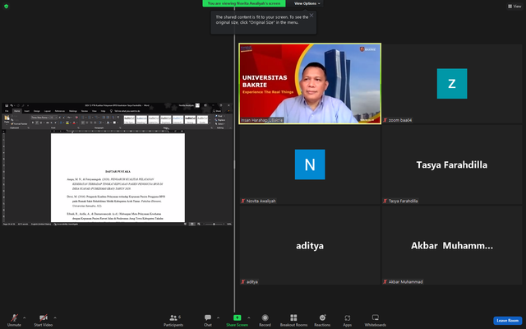Open audio options arrow next to Unmute

[24, 317]
